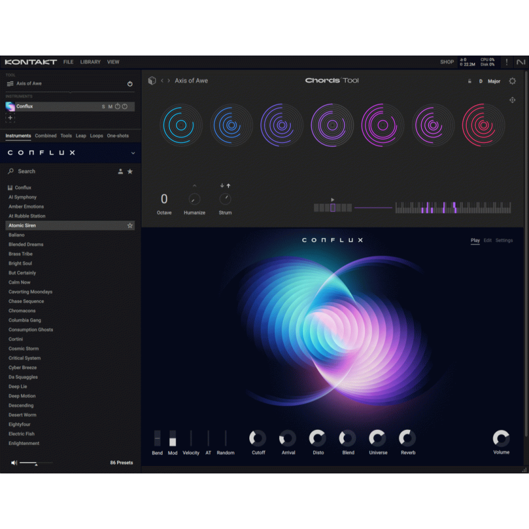529x529 pixels.
Task: Open the FILE menu
Action: [x=68, y=62]
